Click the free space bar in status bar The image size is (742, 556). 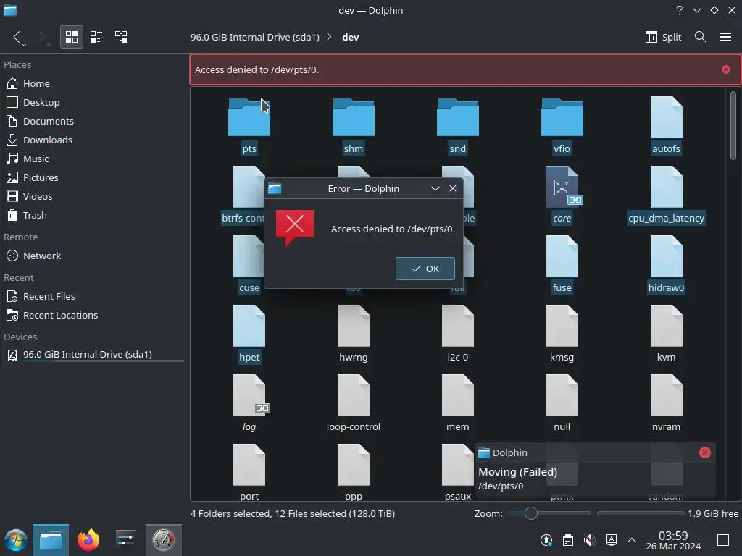(x=641, y=513)
